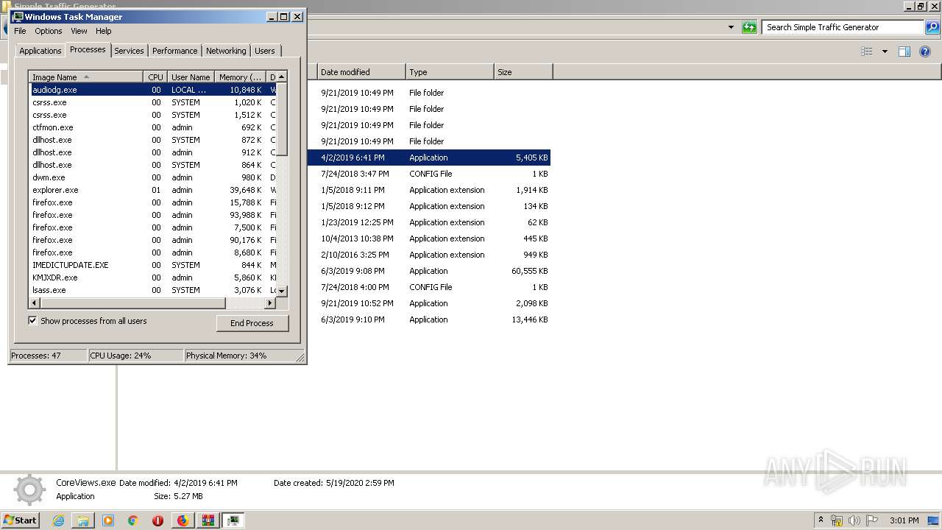Switch to the Users tab
942x530 pixels.
click(x=265, y=51)
